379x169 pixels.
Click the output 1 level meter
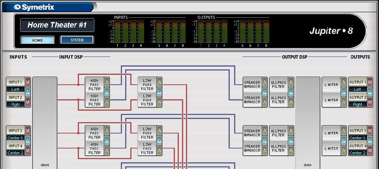coord(201,31)
